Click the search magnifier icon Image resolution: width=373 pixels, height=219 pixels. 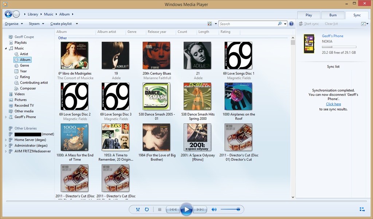[x=280, y=24]
